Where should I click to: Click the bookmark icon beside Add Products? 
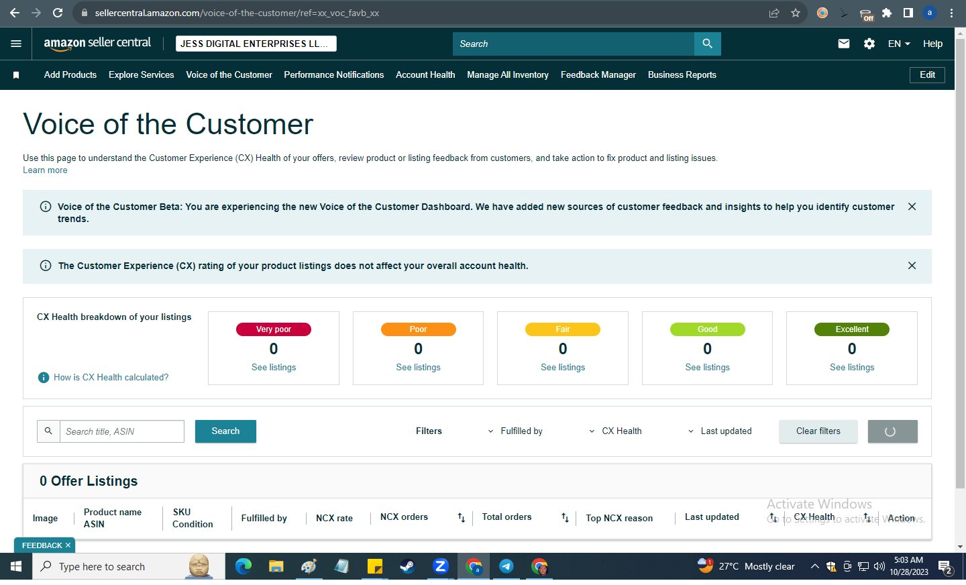[16, 75]
